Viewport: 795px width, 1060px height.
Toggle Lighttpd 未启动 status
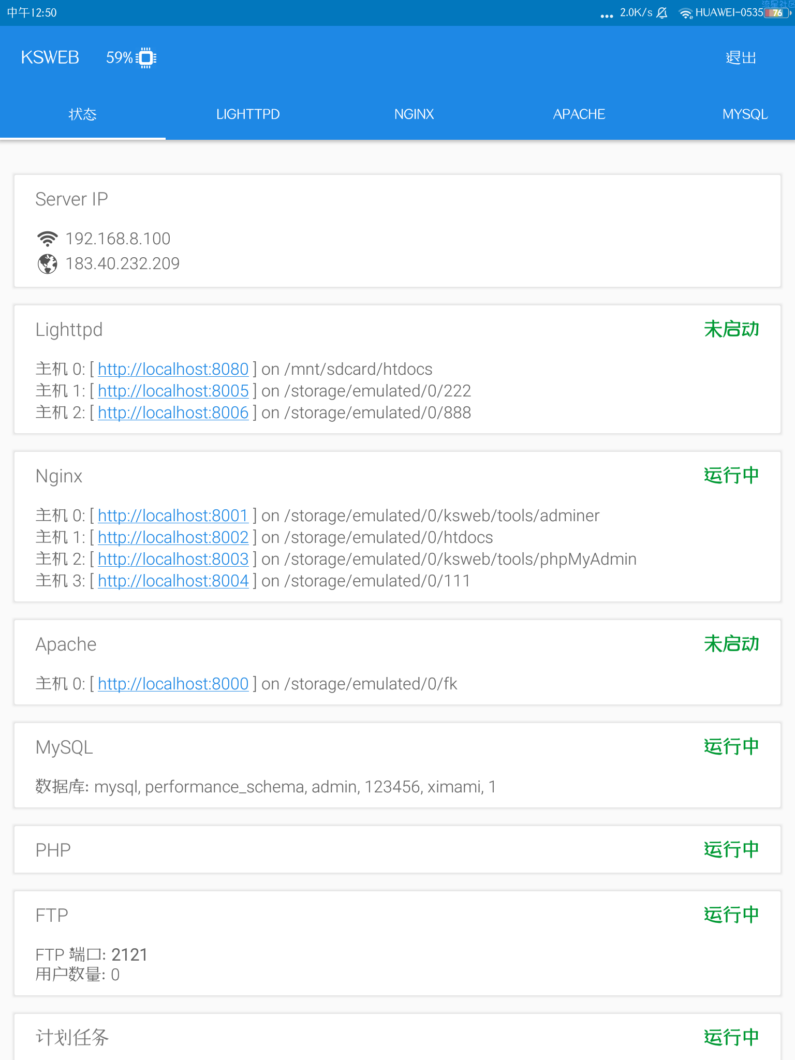731,329
